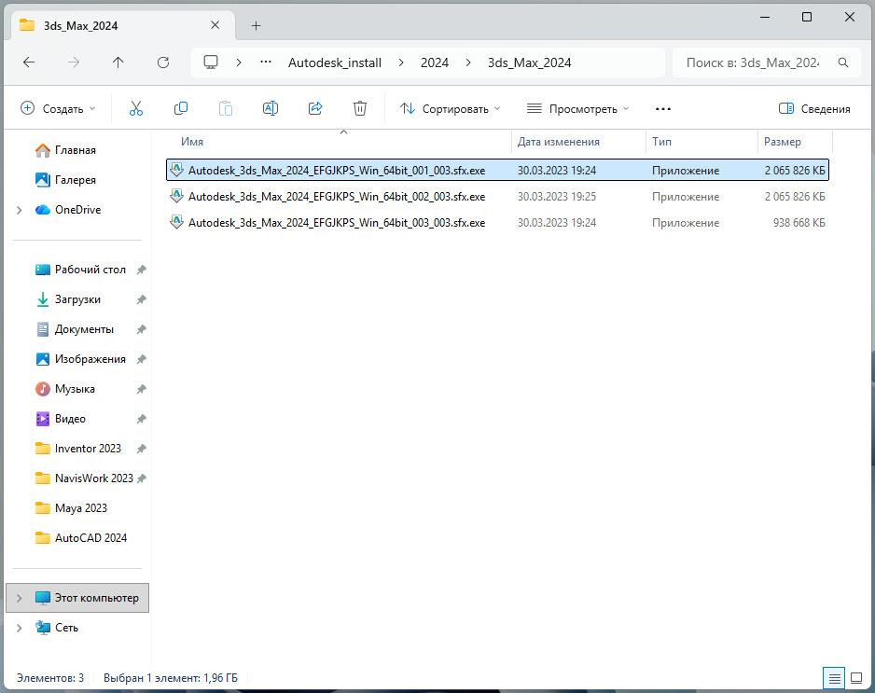Open the Просмотреть dropdown
Viewport: 875px width, 693px height.
tap(578, 108)
